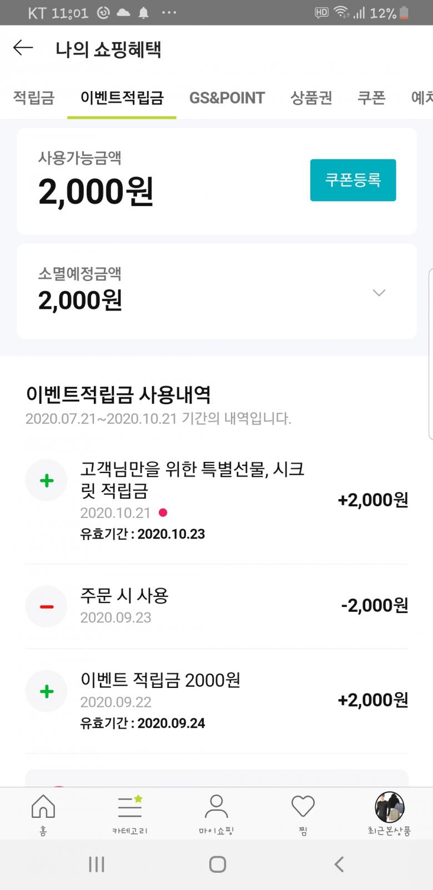Screen dimensions: 433x890
Task: Tap the back arrow icon
Action: point(23,48)
